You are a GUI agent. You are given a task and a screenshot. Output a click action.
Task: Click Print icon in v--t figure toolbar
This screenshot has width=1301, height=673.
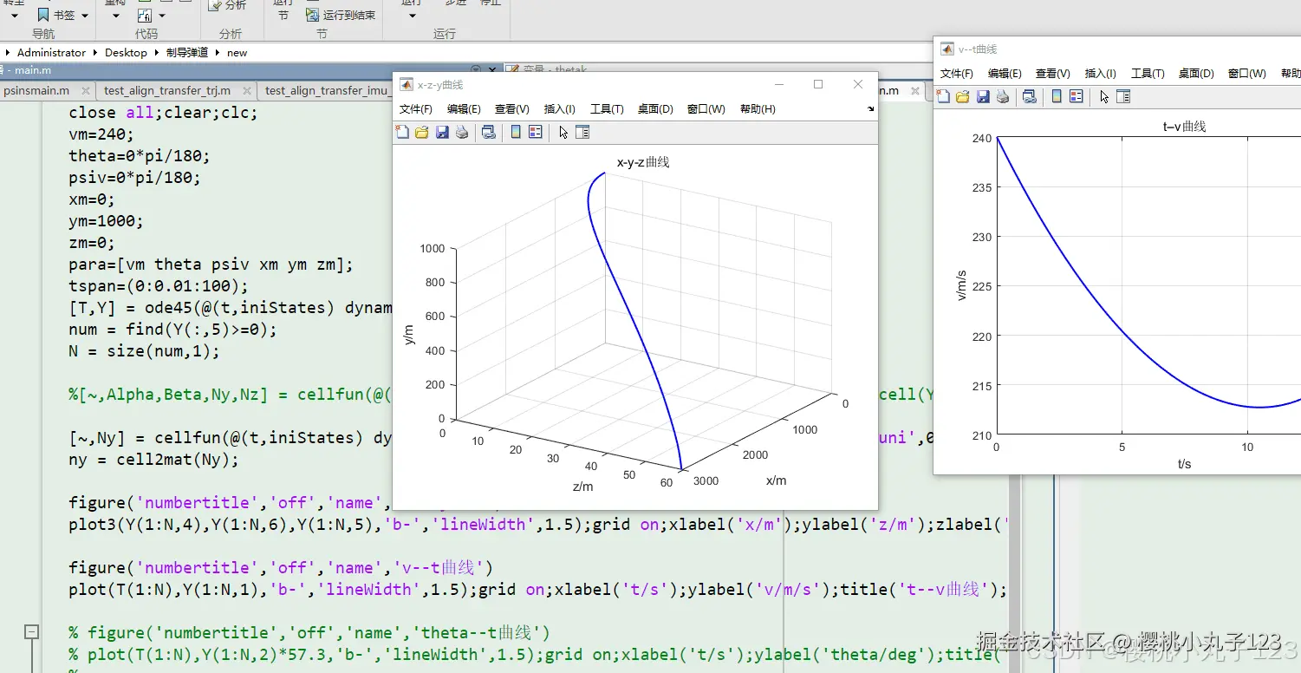pyautogui.click(x=1003, y=96)
